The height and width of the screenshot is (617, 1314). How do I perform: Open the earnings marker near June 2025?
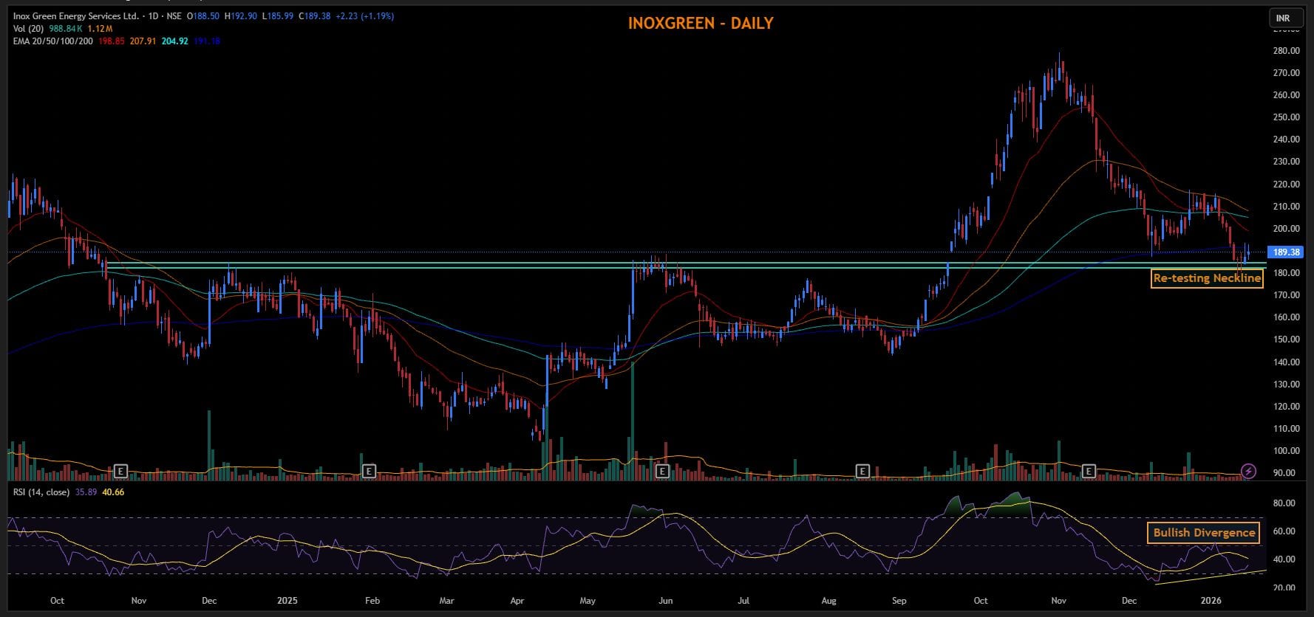[x=663, y=471]
